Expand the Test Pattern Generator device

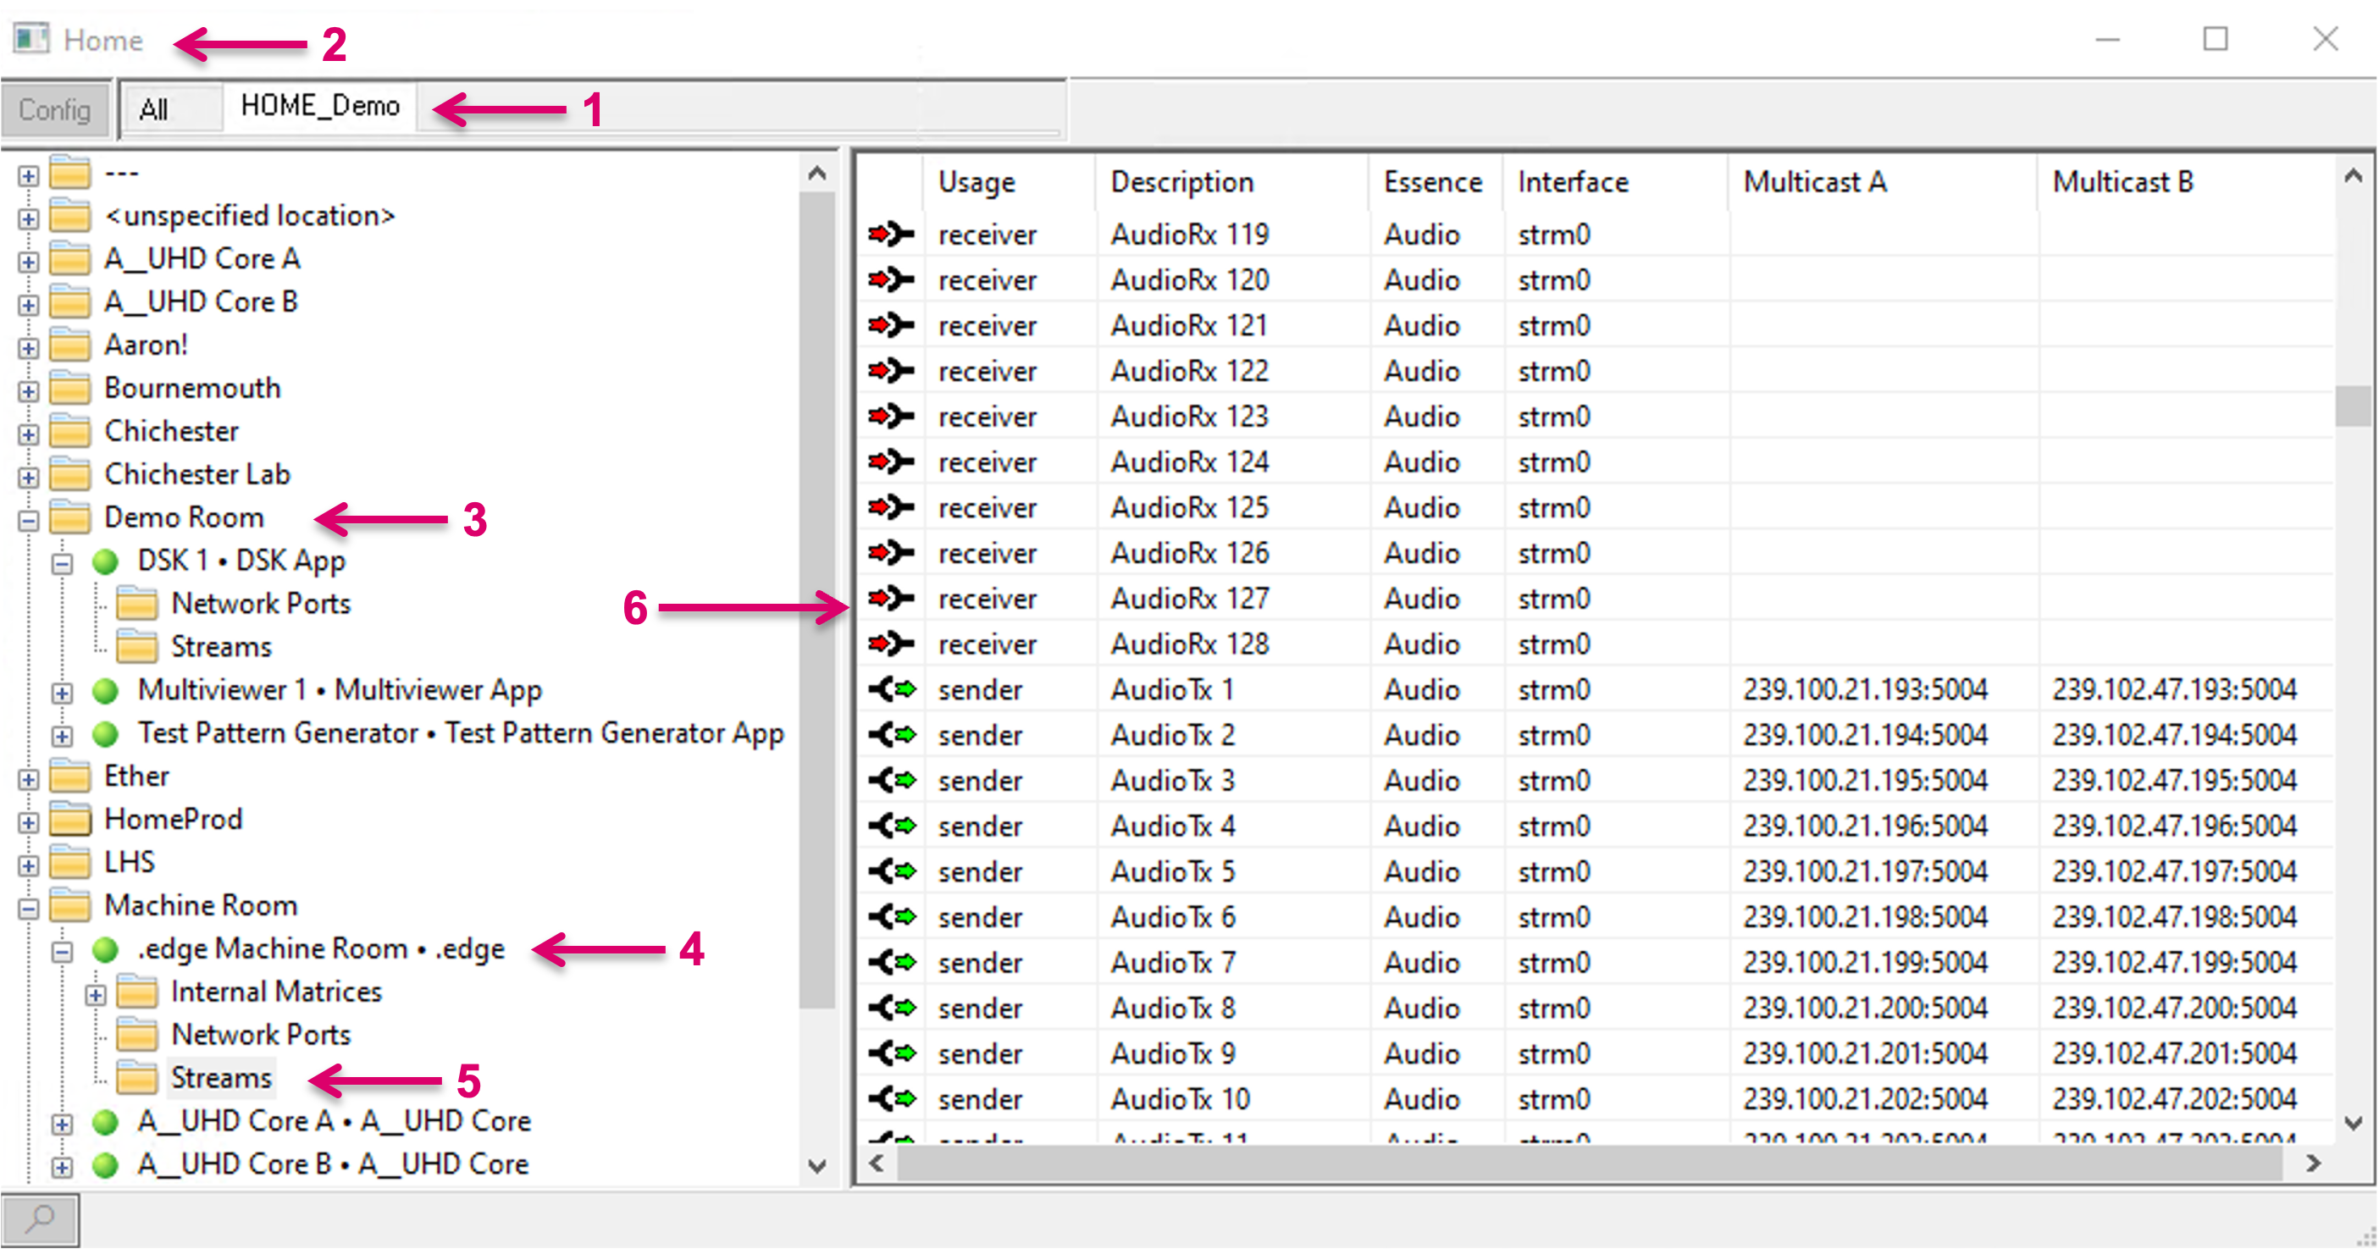tap(62, 736)
